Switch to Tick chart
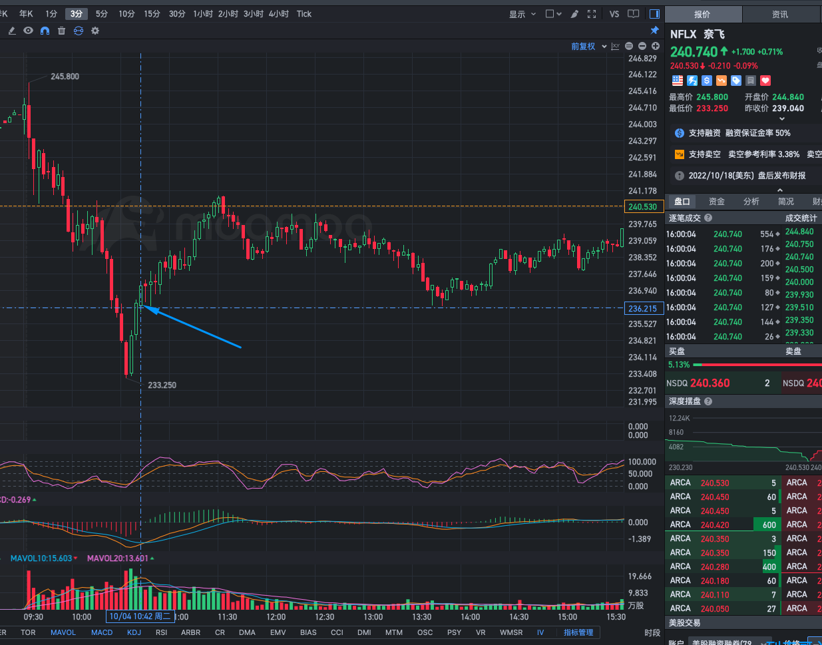This screenshot has width=822, height=645. tap(304, 14)
